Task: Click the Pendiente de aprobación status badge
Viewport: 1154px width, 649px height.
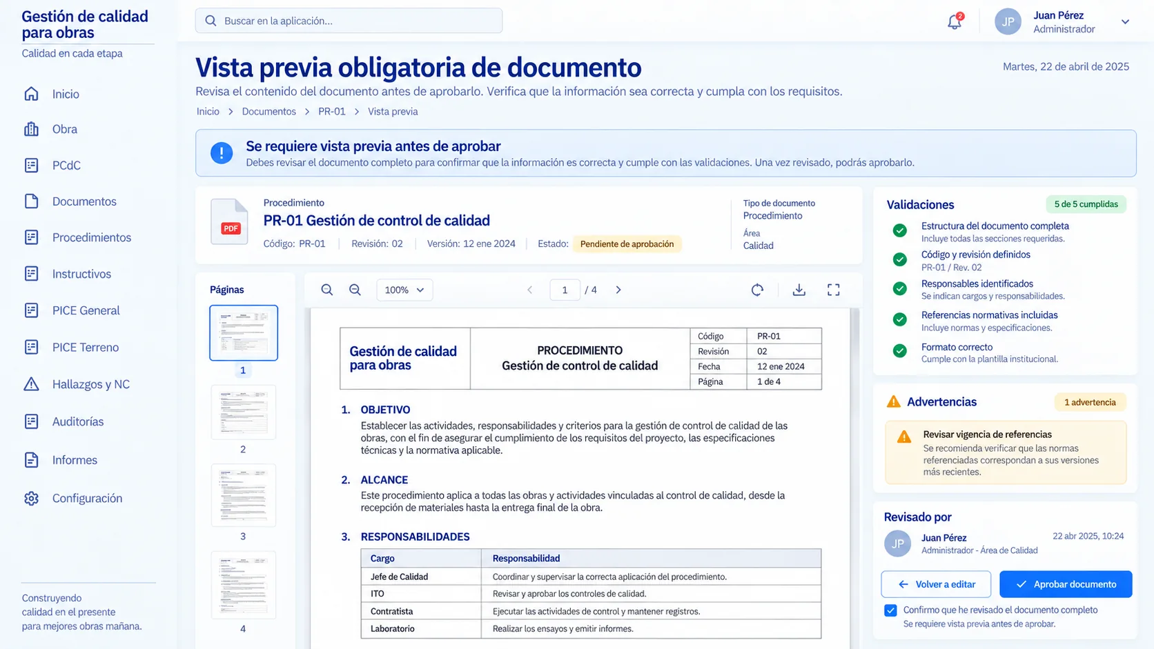Action: coord(627,244)
